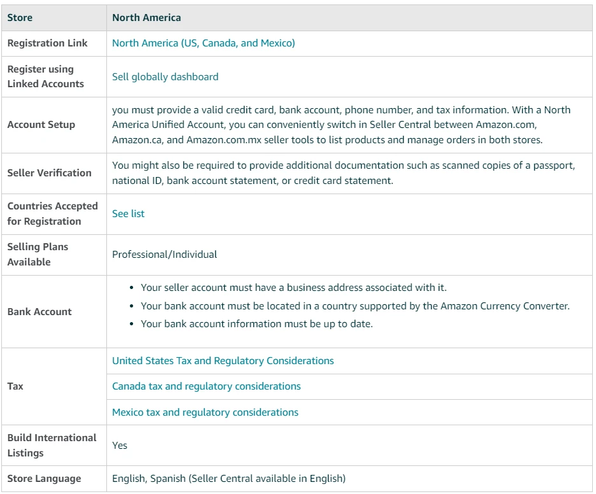The width and height of the screenshot is (596, 494).
Task: Click Canada tax and regulatory considerations link
Action: [206, 386]
